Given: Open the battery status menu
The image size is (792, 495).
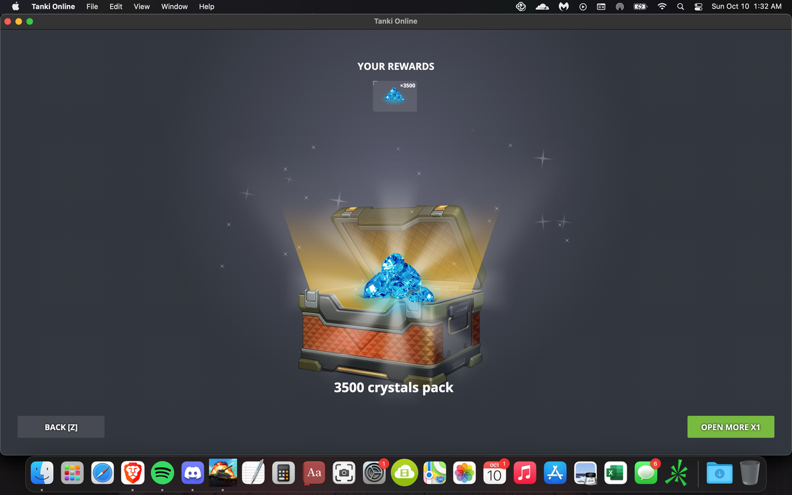Looking at the screenshot, I should 640,6.
